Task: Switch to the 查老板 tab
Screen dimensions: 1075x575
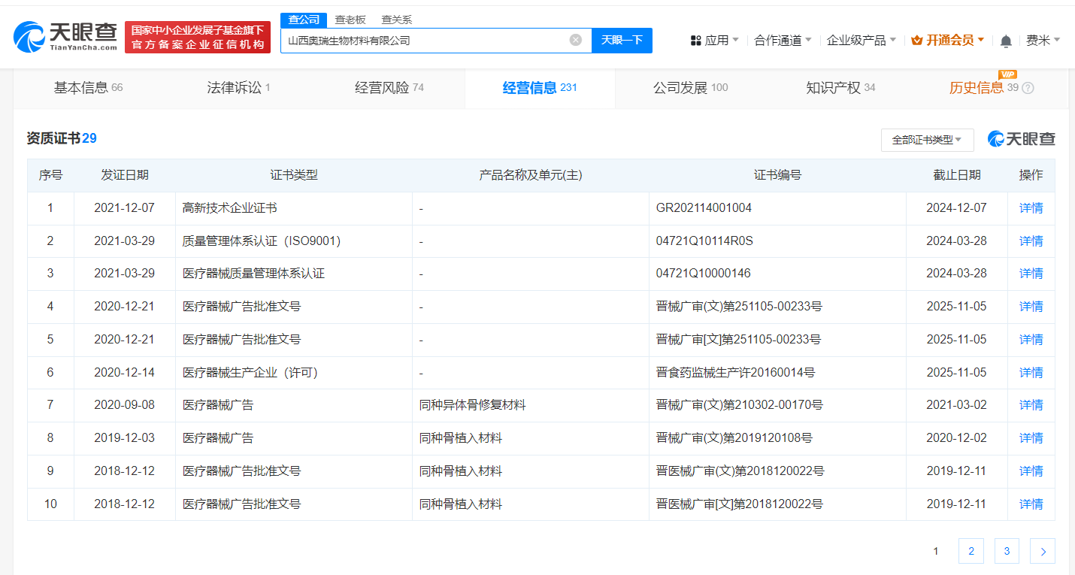Action: [x=350, y=20]
